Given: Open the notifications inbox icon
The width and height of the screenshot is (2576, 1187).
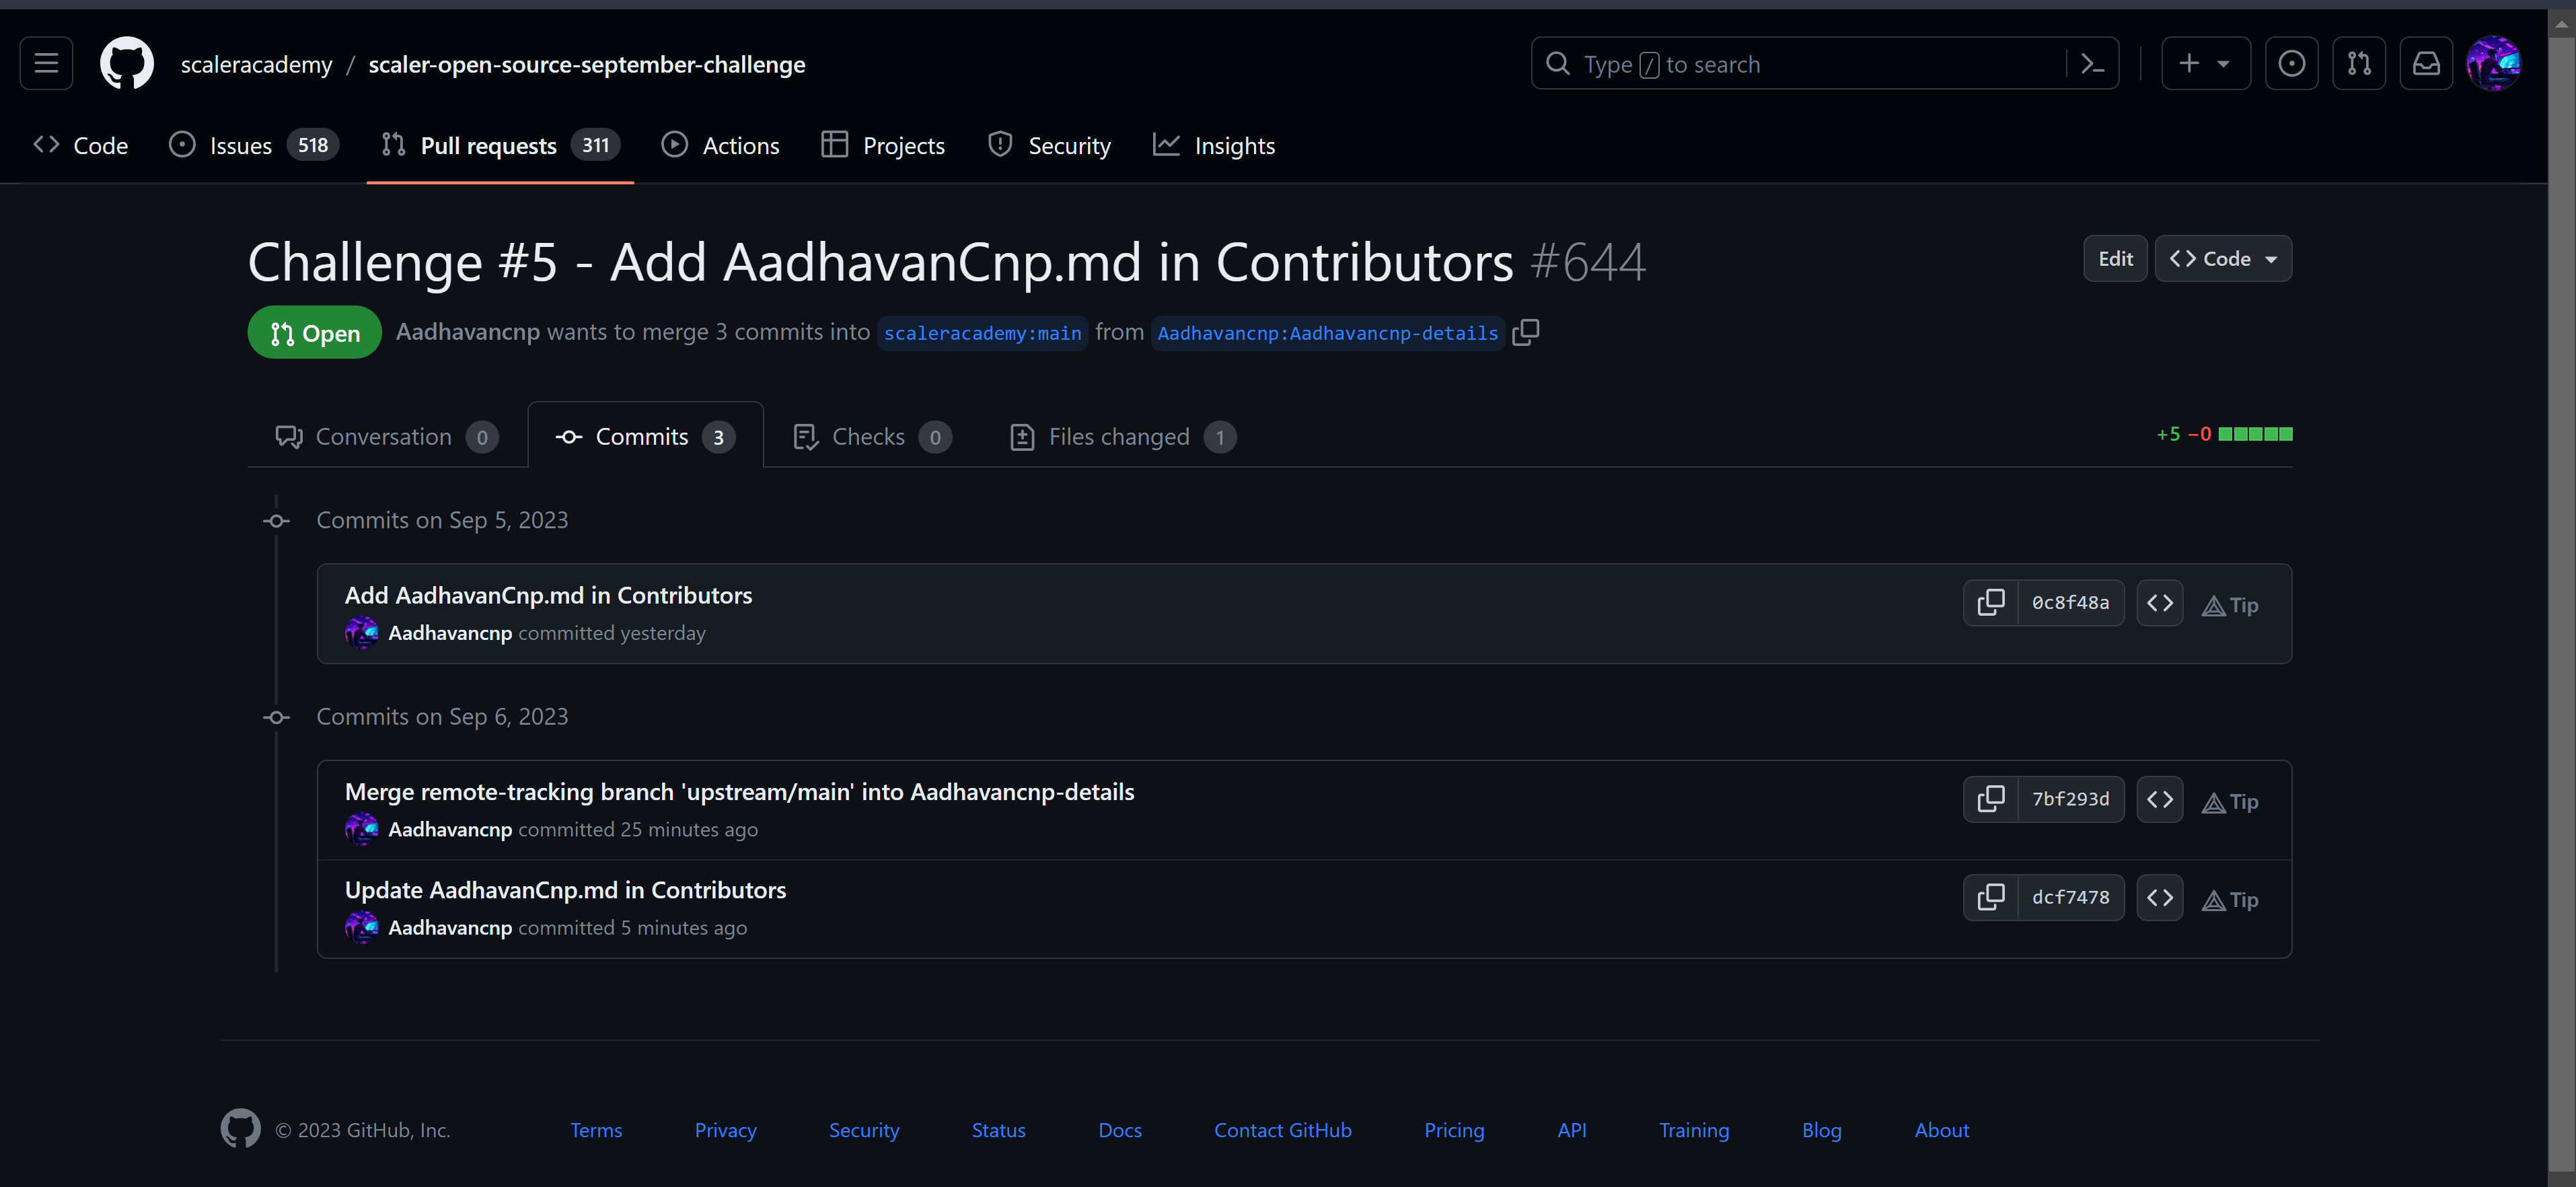Looking at the screenshot, I should [2426, 62].
